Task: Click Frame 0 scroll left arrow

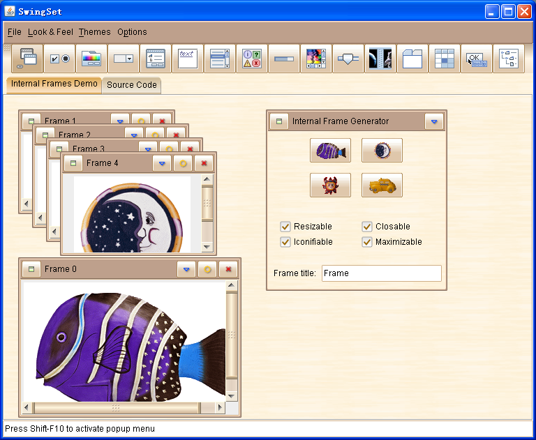Action: coord(27,407)
